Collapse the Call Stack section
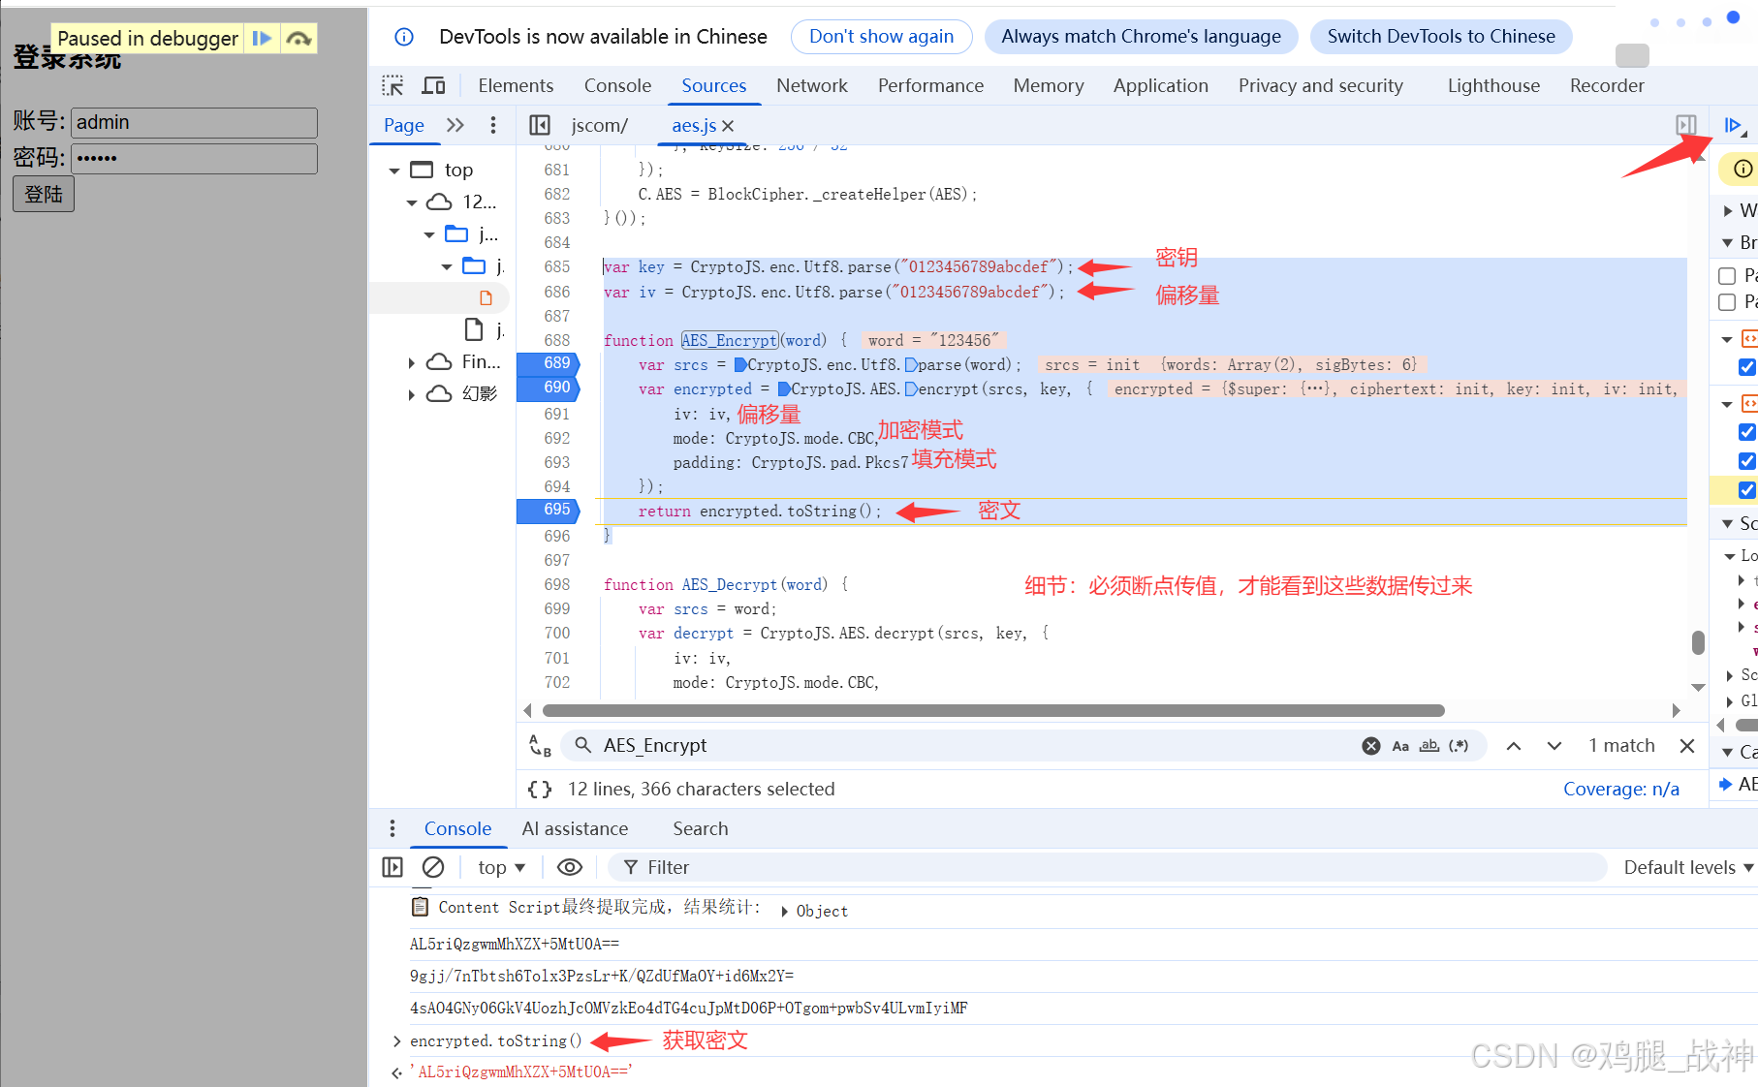 [x=1728, y=752]
